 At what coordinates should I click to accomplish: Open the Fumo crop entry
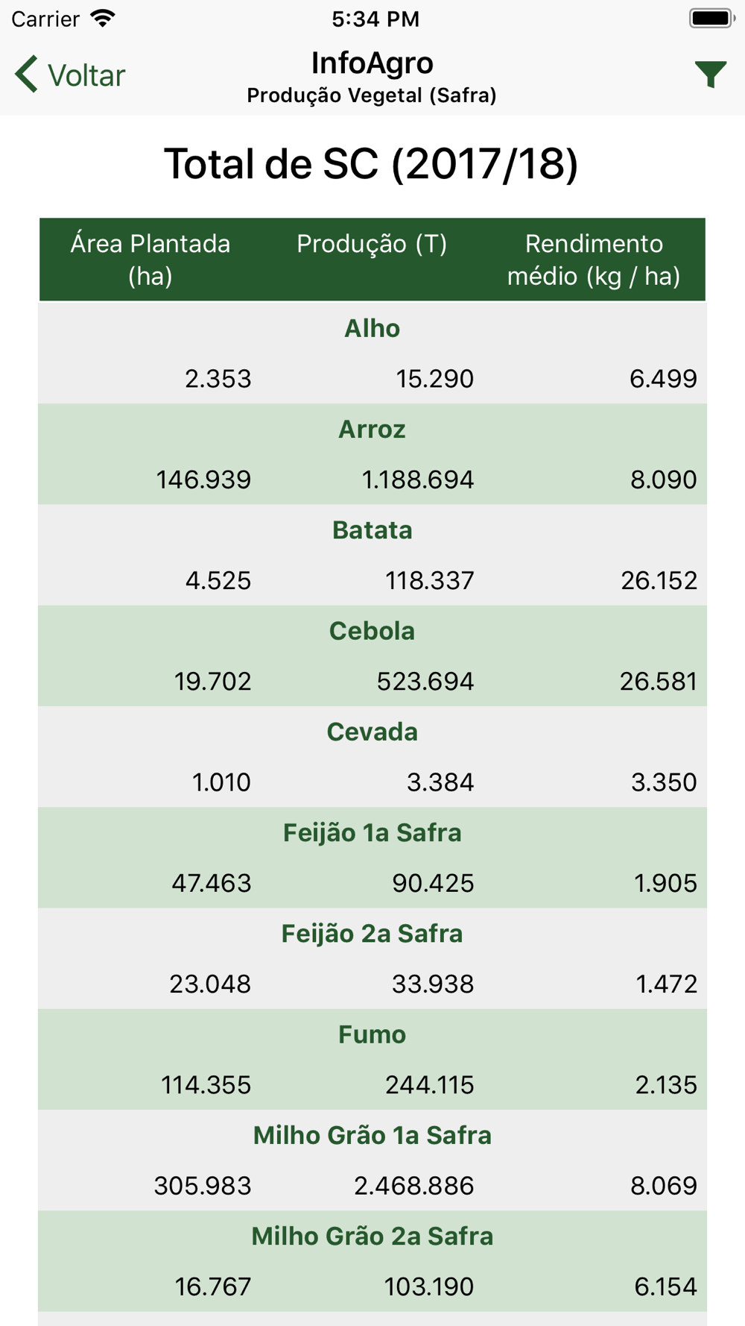pyautogui.click(x=372, y=1059)
